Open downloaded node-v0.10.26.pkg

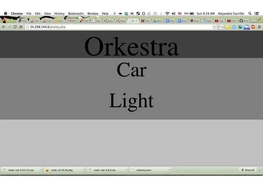[64, 170]
